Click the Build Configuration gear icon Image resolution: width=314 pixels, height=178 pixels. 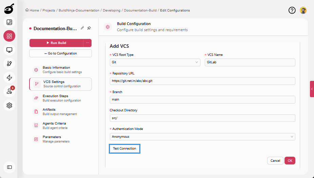click(108, 27)
